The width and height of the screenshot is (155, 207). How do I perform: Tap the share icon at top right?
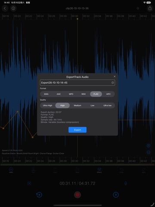[x=150, y=8]
